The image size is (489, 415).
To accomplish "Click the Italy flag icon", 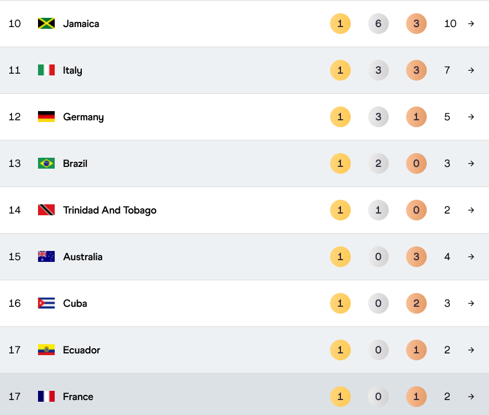I will coord(46,70).
